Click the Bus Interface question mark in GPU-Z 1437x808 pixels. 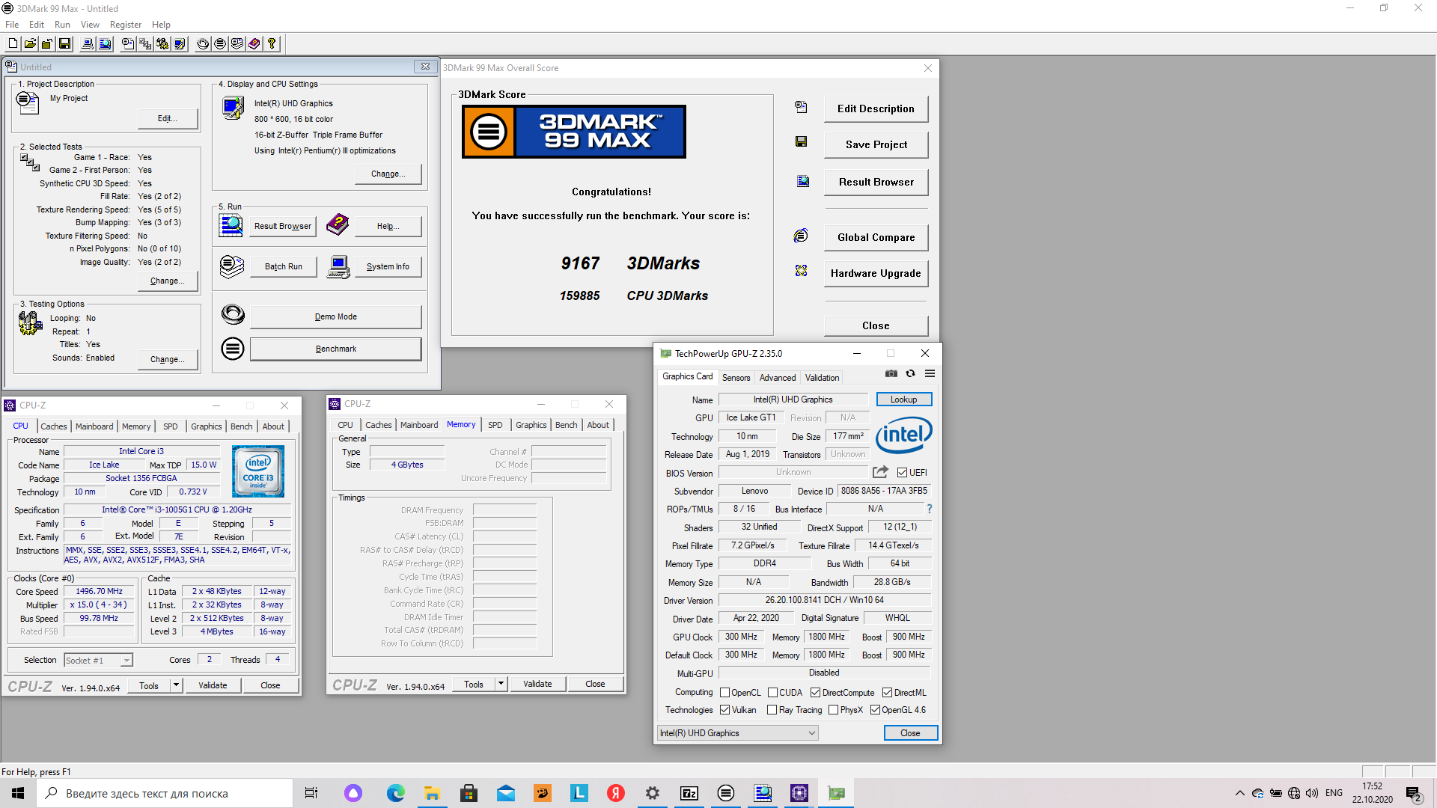(930, 509)
